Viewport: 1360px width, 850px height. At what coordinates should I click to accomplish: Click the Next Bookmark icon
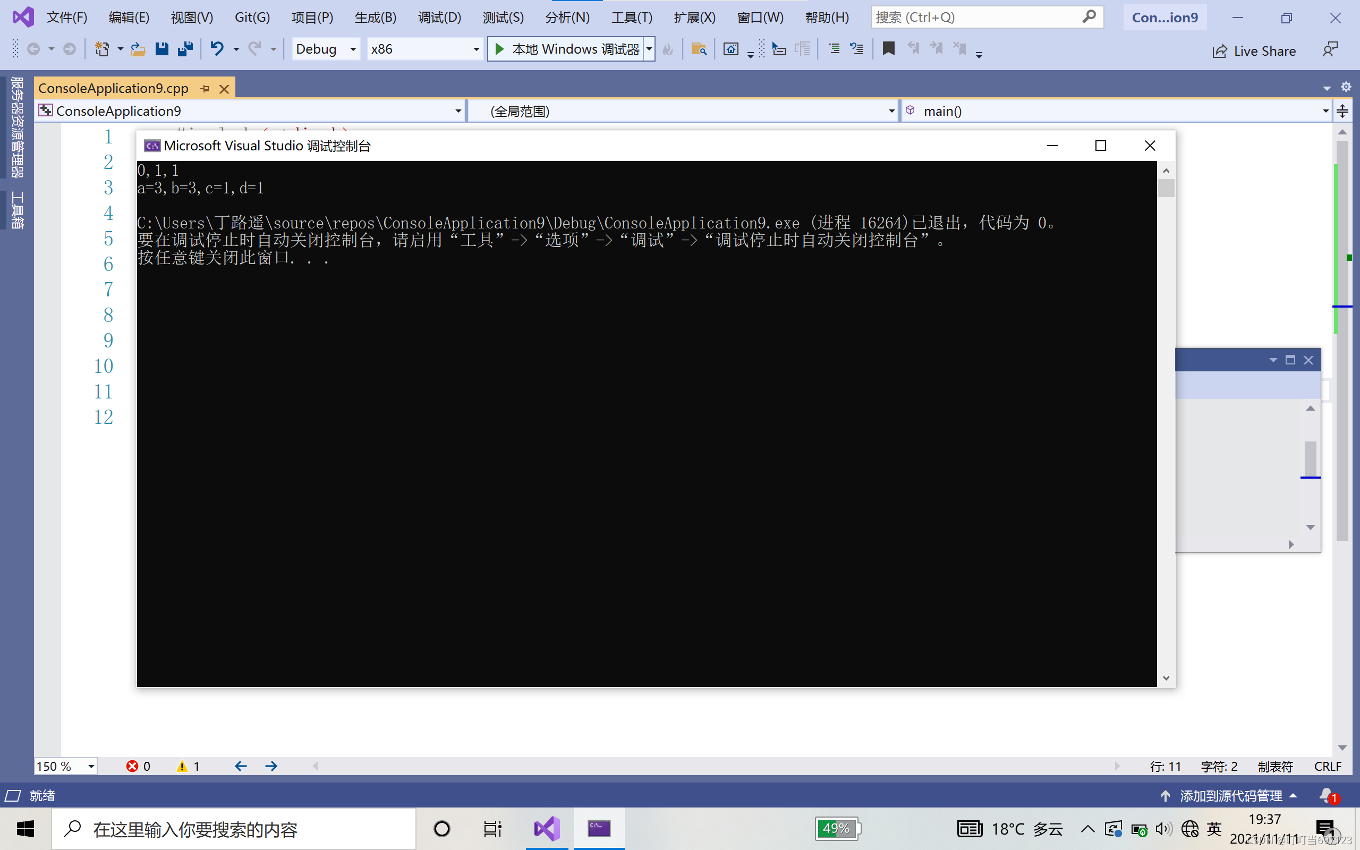936,49
